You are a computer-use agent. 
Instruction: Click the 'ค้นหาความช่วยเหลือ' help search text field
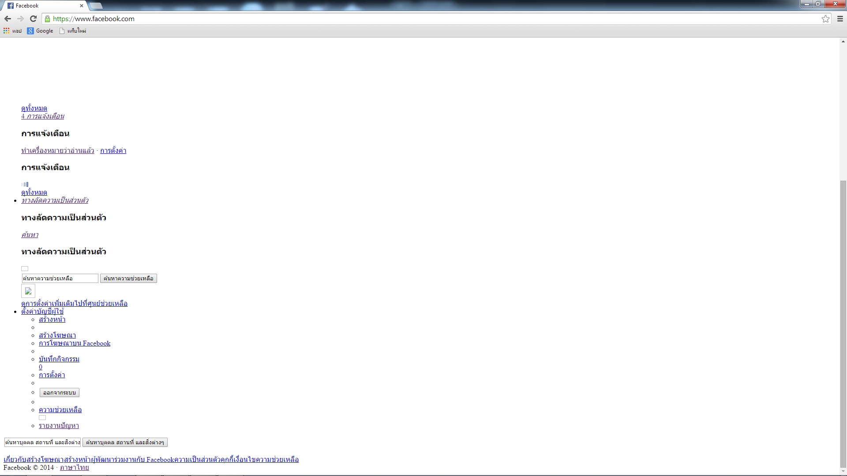pyautogui.click(x=60, y=279)
